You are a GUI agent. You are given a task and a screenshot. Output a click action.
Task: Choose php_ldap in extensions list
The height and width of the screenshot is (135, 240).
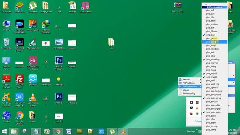(214, 56)
